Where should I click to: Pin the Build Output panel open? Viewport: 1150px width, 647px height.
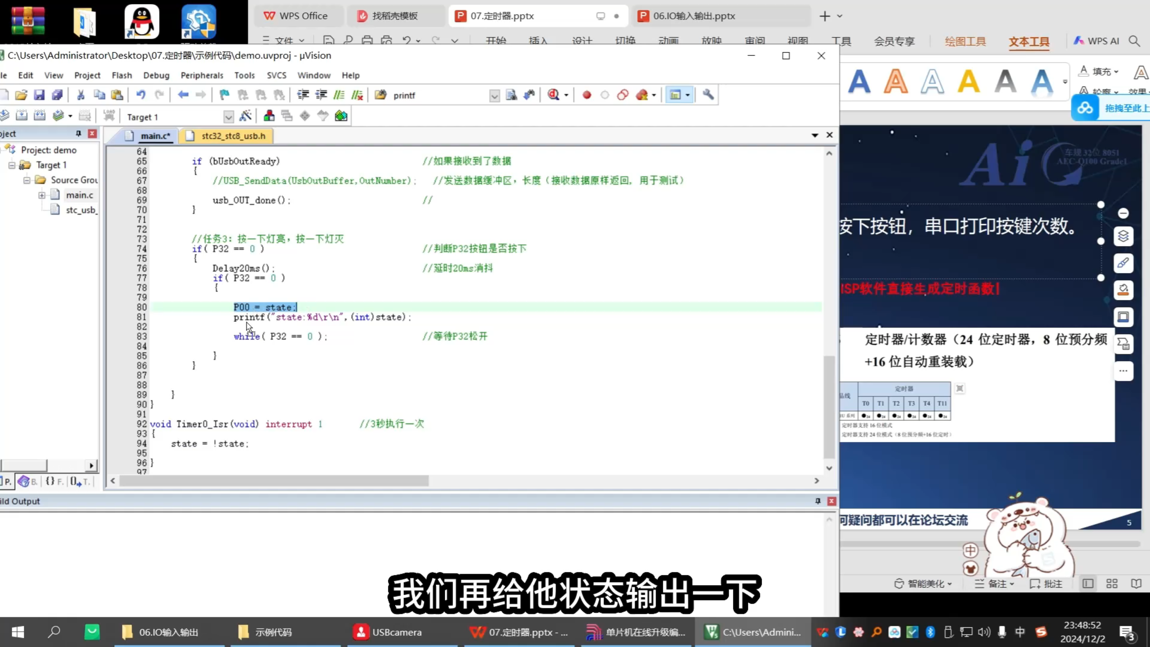817,501
